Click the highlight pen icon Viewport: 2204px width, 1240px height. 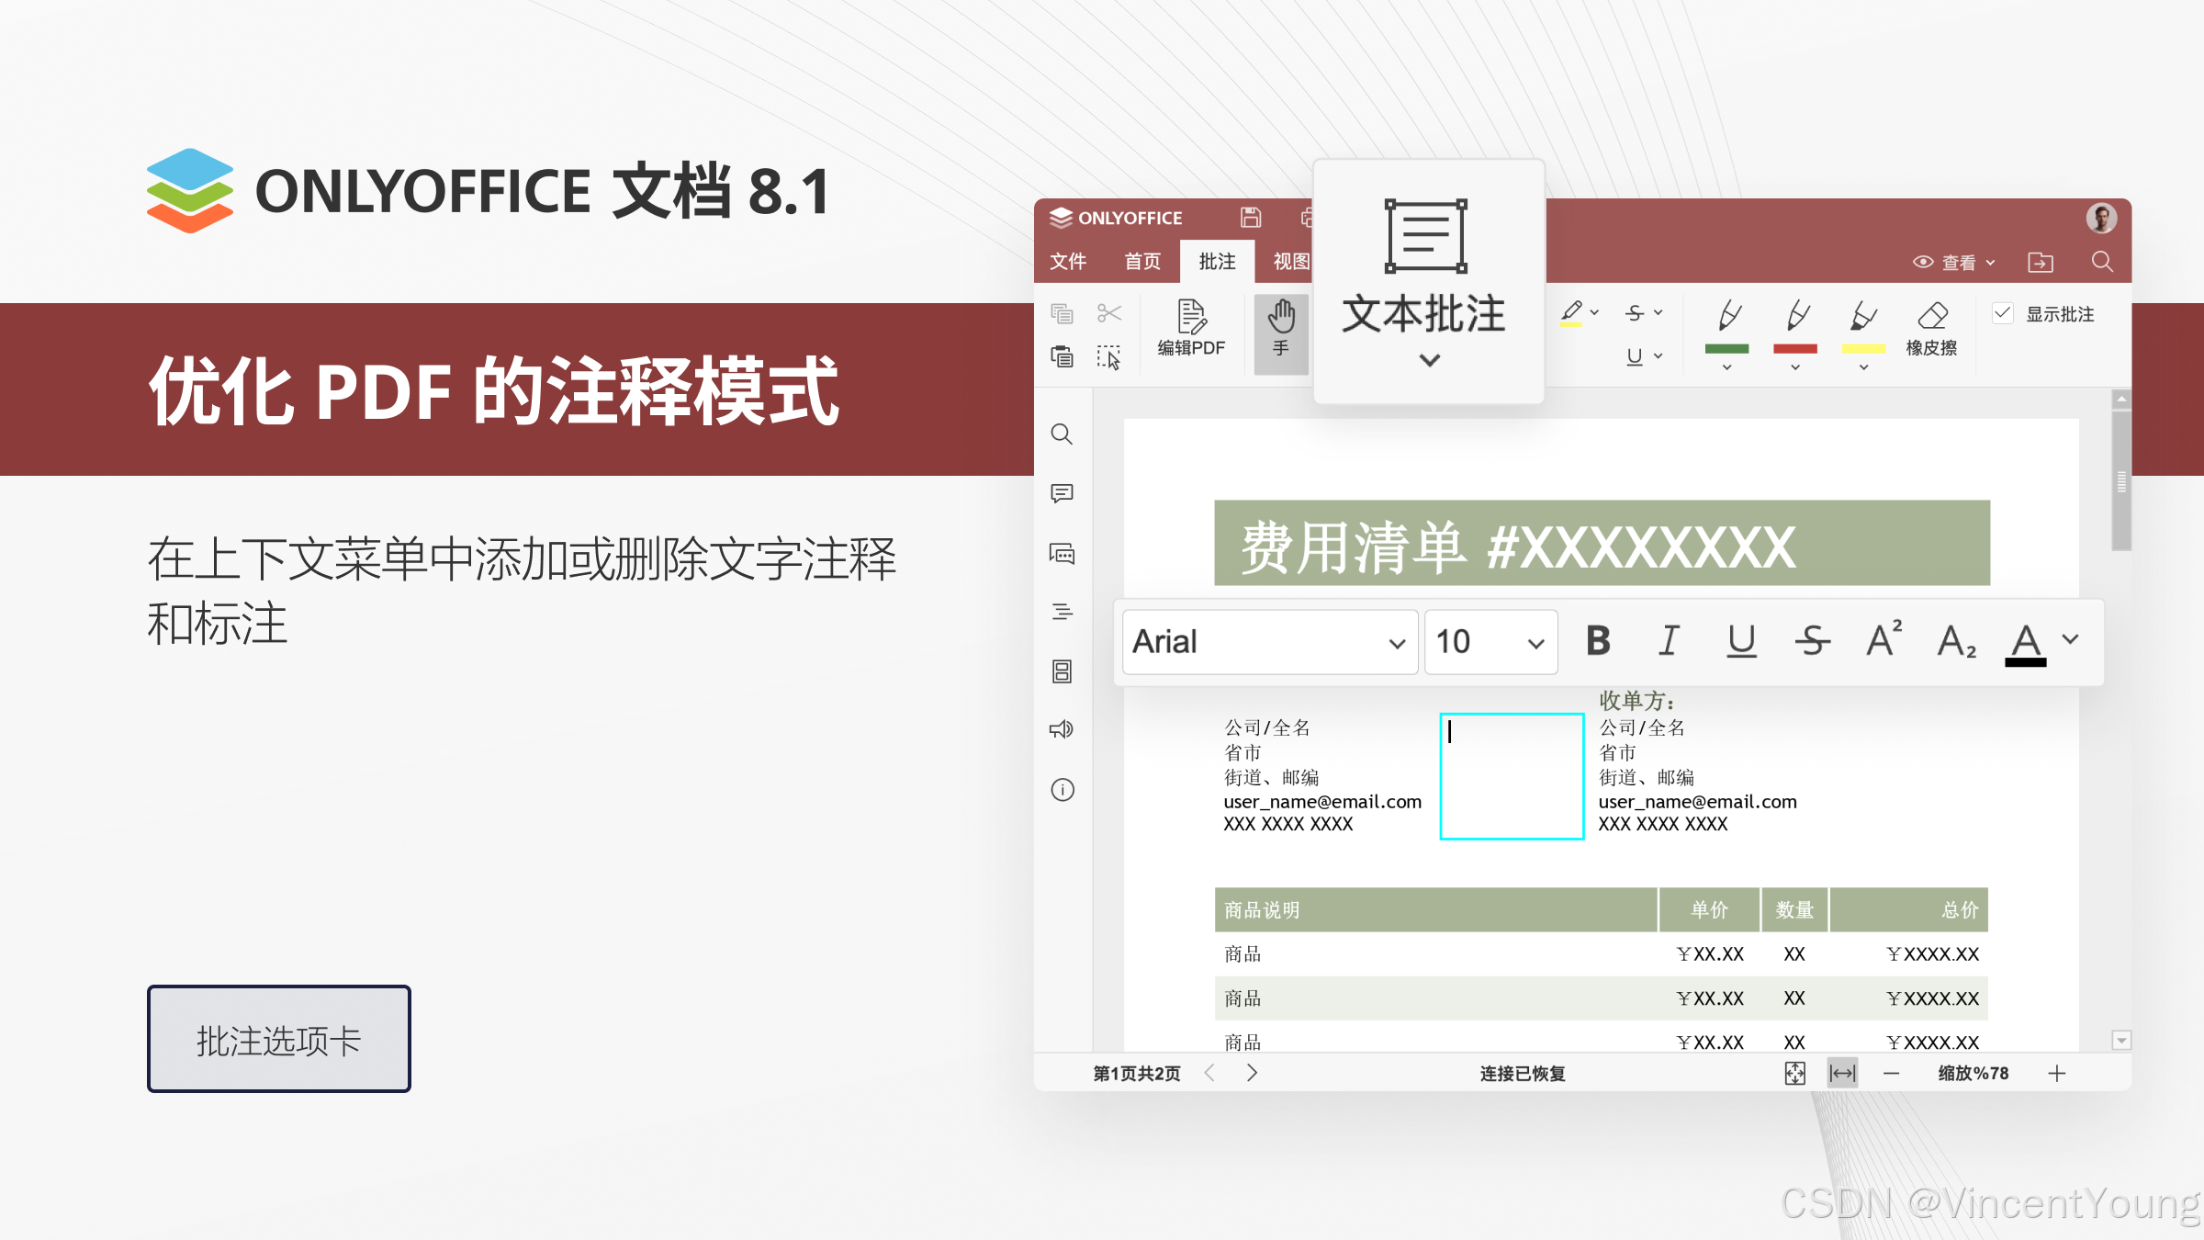[1571, 313]
